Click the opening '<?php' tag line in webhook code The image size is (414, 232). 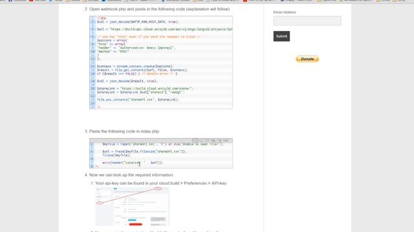click(102, 18)
